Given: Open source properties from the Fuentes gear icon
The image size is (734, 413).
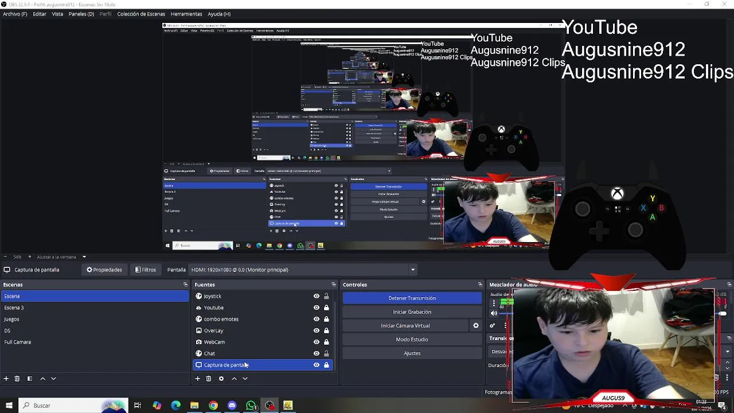Looking at the screenshot, I should (221, 379).
